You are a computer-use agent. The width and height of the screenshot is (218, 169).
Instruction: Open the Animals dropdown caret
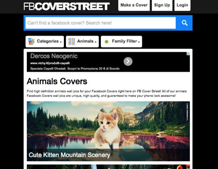click(x=95, y=42)
